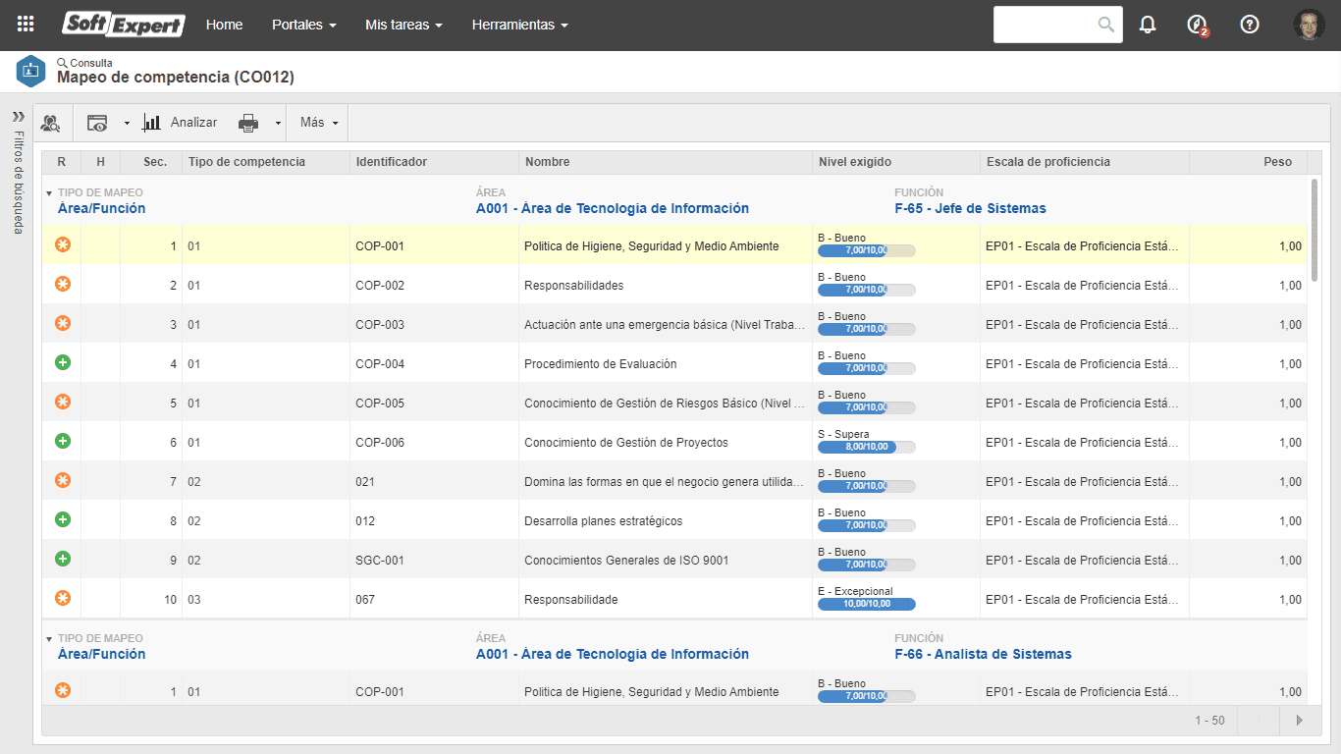
Task: Collapse the F-66 Analista de Sistemas group
Action: 49,639
